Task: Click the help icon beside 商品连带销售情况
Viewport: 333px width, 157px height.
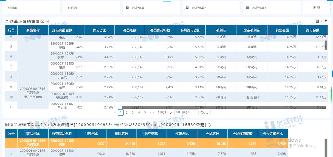Action: click(x=47, y=22)
